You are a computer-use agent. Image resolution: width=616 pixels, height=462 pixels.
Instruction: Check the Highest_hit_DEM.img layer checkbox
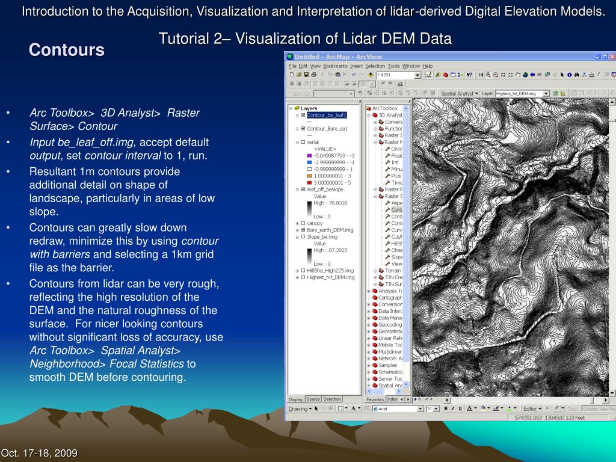click(x=303, y=277)
